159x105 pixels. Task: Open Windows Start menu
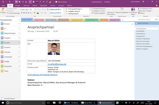[x=3, y=103]
